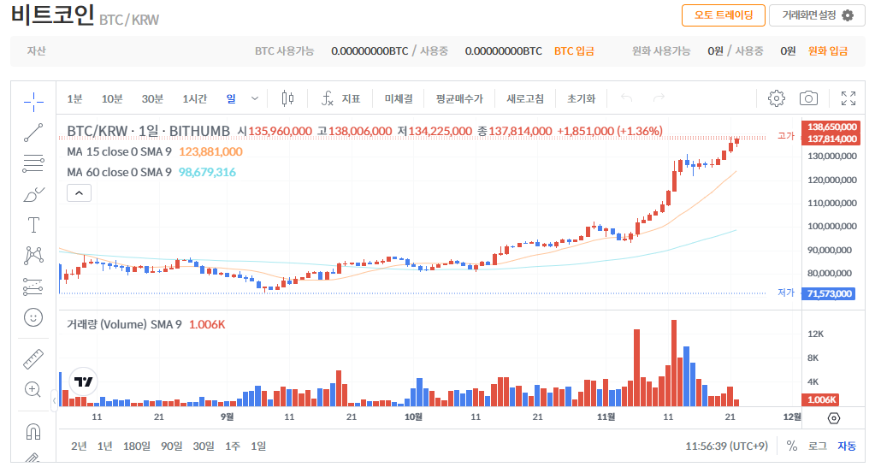The image size is (881, 473).
Task: Toggle magnet mode on chart
Action: tap(33, 431)
